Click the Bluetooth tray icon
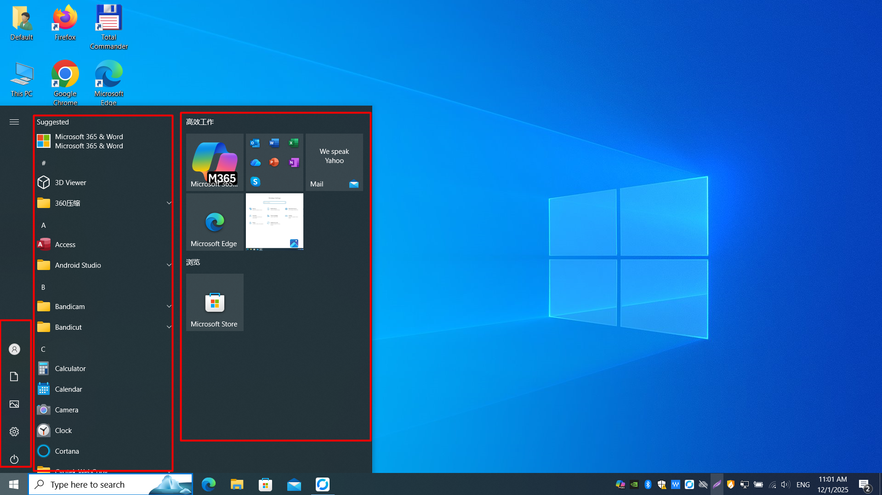This screenshot has width=882, height=495. (x=648, y=484)
